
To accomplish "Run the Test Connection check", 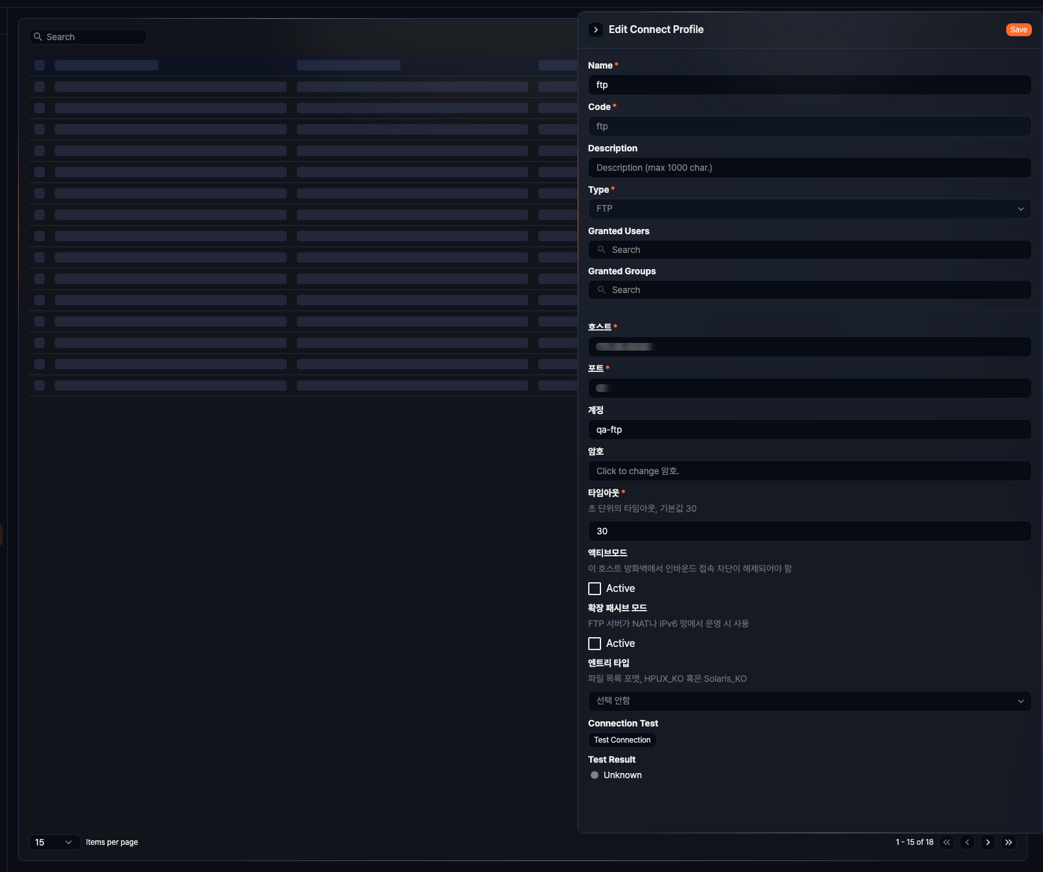I will (x=622, y=740).
